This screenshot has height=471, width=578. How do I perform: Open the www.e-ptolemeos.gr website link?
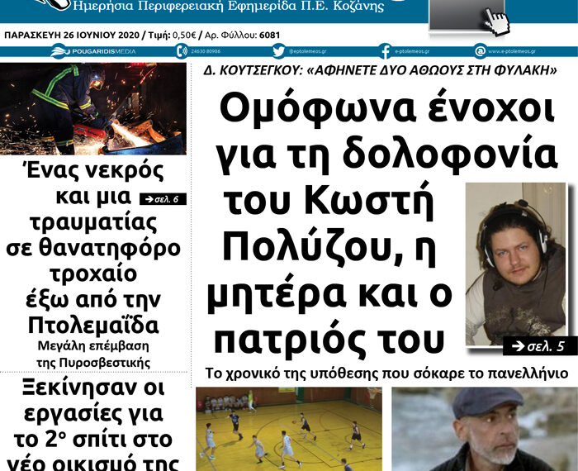tap(512, 51)
